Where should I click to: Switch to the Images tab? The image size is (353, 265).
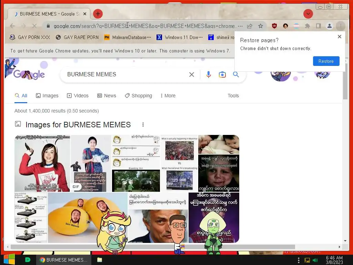(47, 96)
